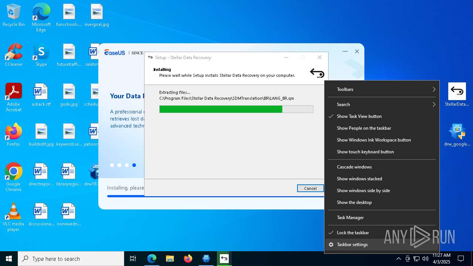Select fourth carousel dot in EaseUS window
Screen dimensions: 473x266
134,165
